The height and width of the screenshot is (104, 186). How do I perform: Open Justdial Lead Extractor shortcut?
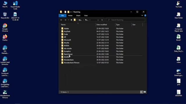pyautogui.click(x=5, y=61)
